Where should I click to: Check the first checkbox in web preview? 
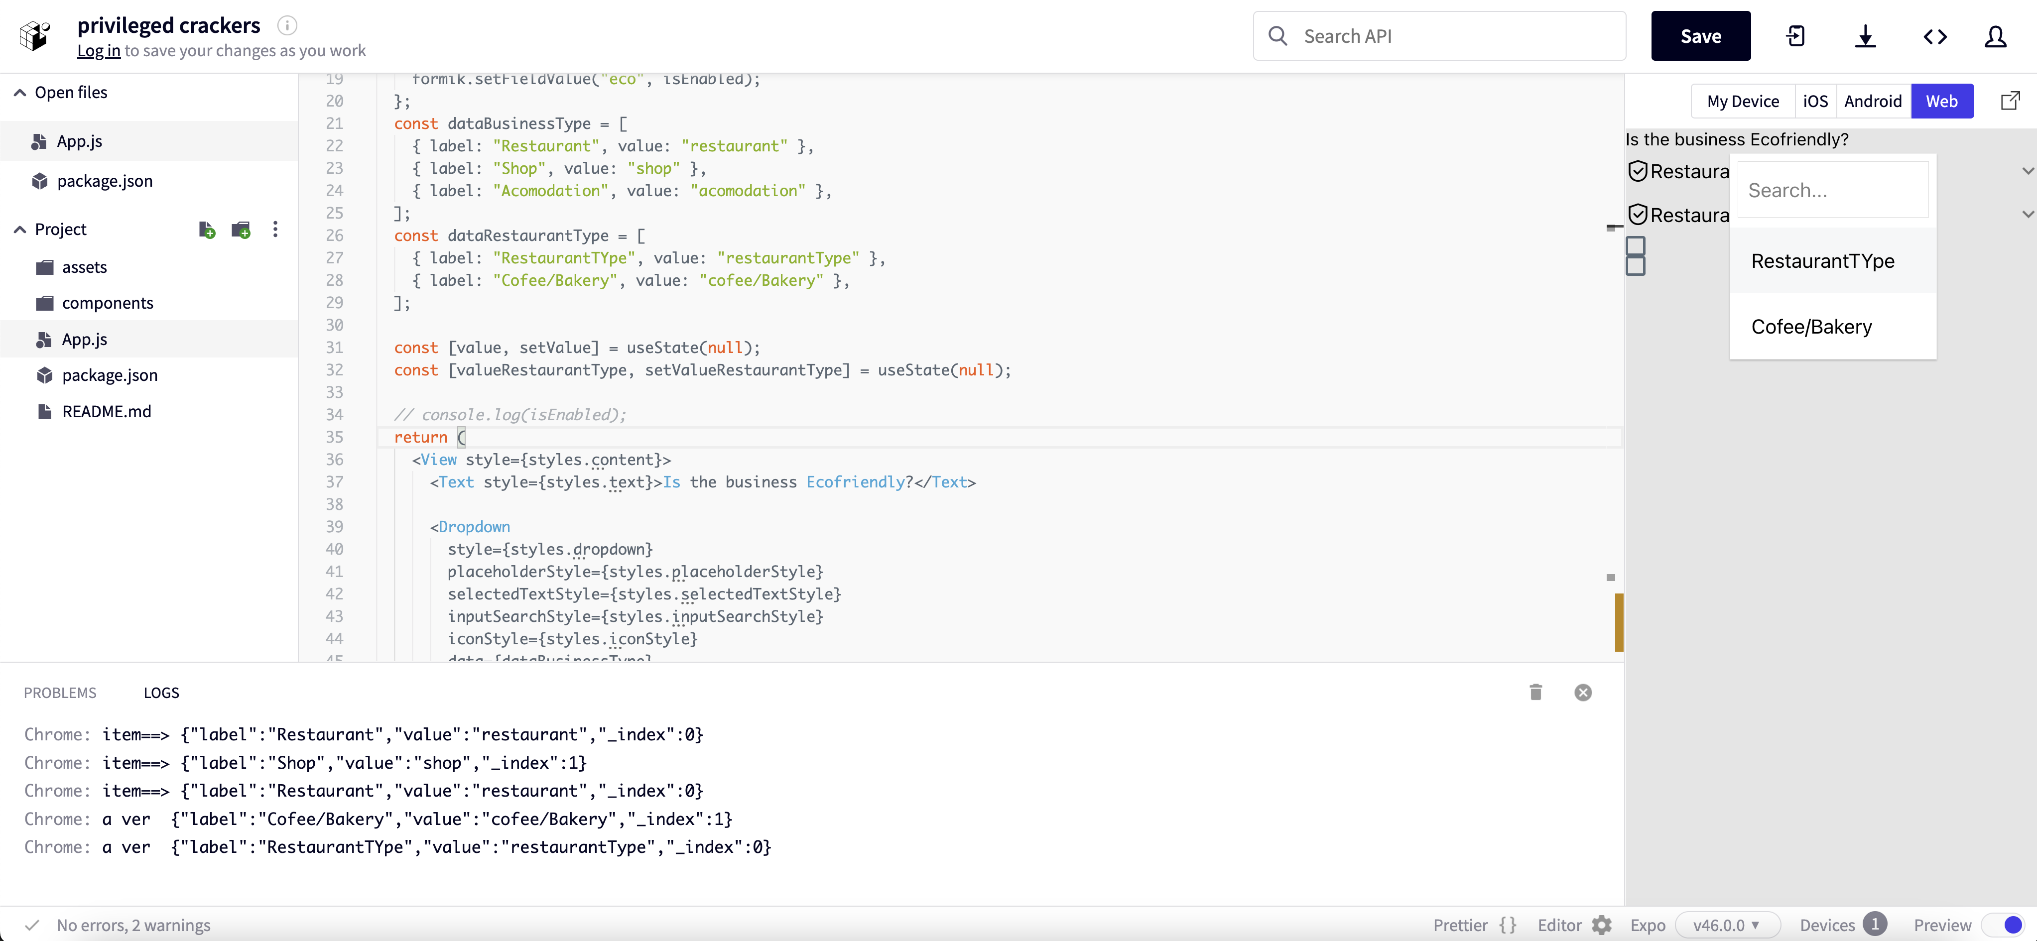point(1635,246)
